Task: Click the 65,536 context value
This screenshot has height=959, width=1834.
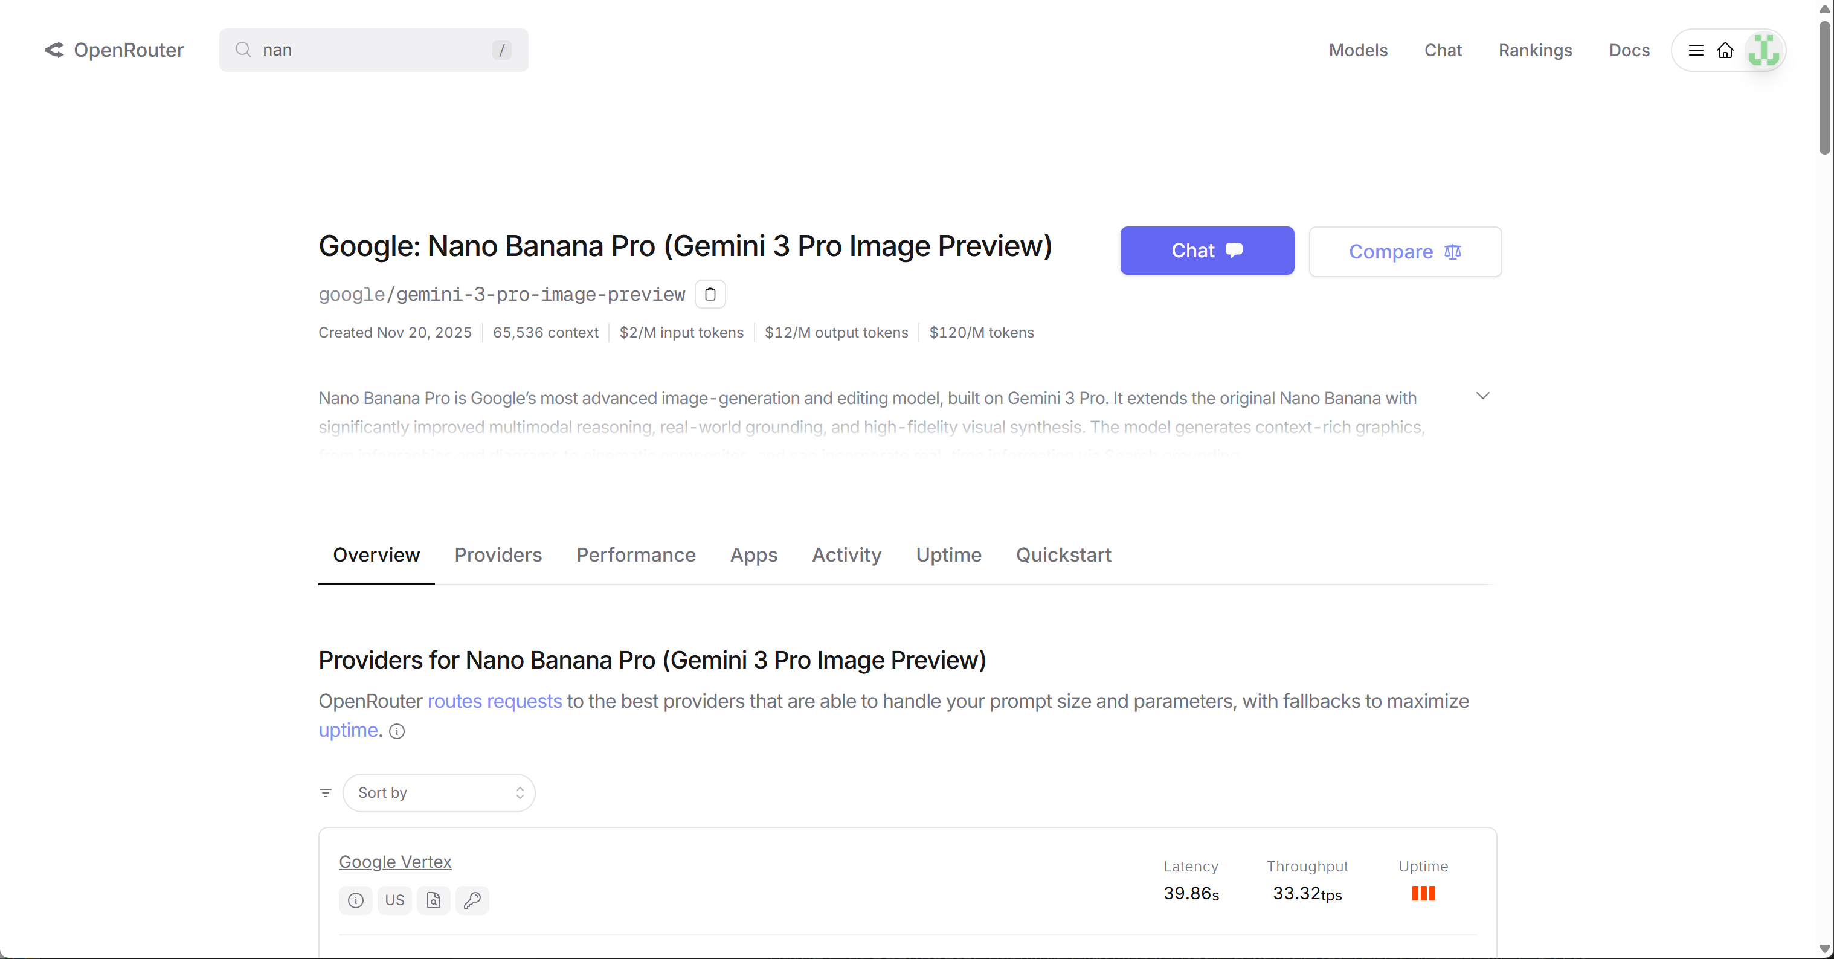Action: point(545,333)
